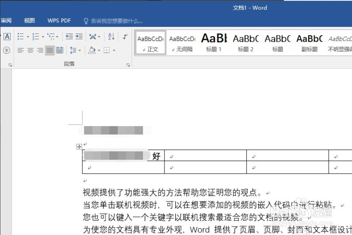This screenshot has width=352, height=235.
Task: Open the borders dropdown arrow
Action: [114, 50]
